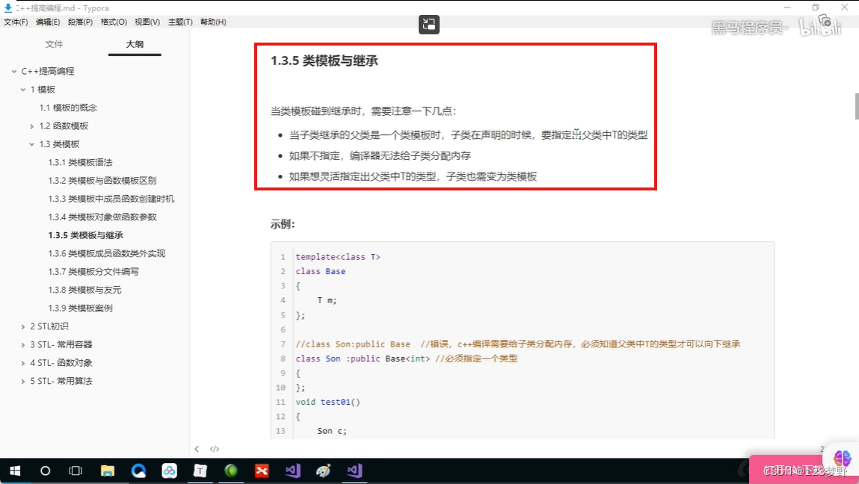Screen dimensions: 859x484
Task: Go to outline item 1.3.9 类模板案例
Action: tap(80, 308)
